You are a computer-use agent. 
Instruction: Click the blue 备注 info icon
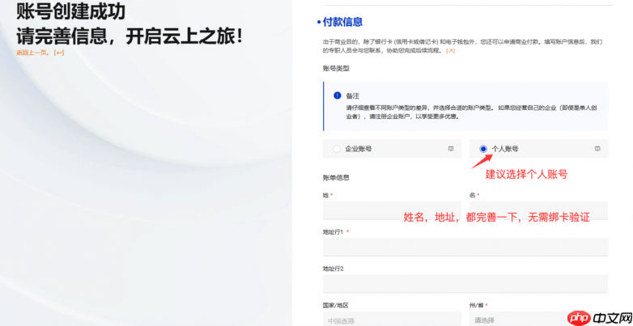[337, 95]
